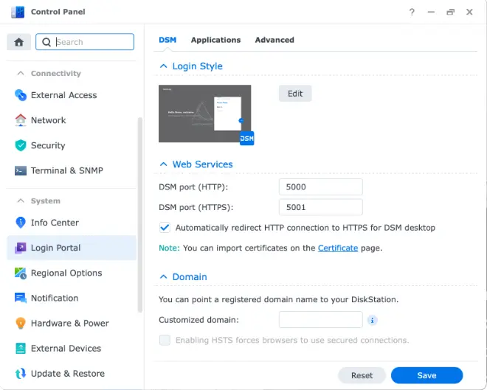Open Security shield icon
This screenshot has height=390, width=487.
click(x=21, y=145)
